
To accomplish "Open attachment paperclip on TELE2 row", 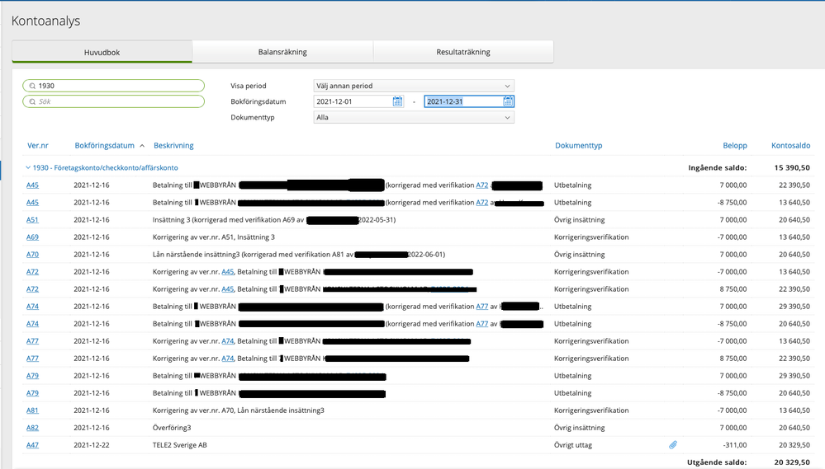I will 673,445.
